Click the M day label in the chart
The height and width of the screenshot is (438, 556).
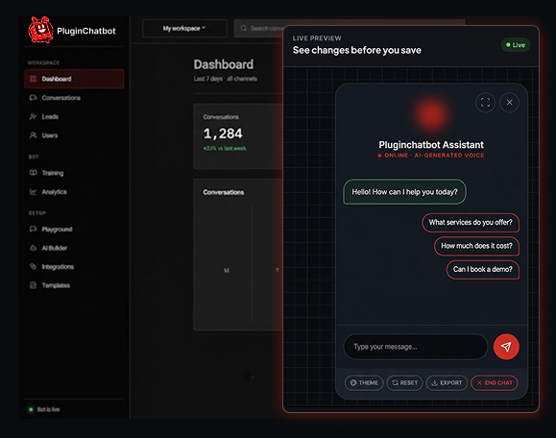[227, 270]
